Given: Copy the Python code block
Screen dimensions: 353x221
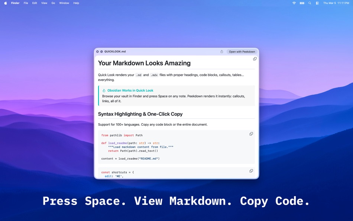Looking at the screenshot, I should pos(251,134).
